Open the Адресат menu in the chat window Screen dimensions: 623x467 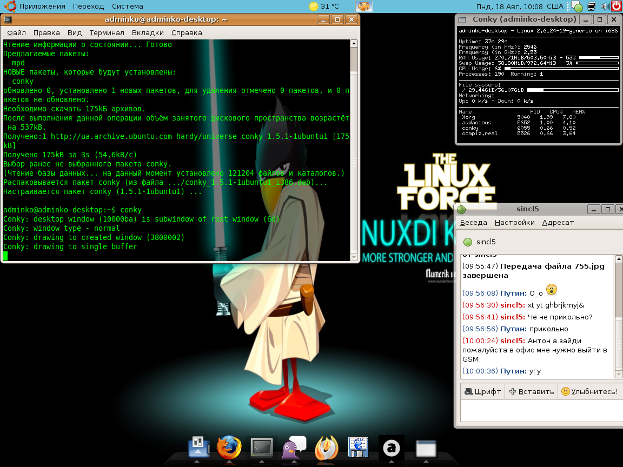(x=558, y=222)
